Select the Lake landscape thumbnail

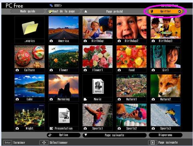[30, 86]
